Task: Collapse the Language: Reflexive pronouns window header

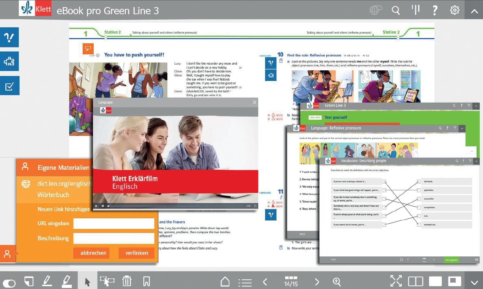Action: pos(462,128)
